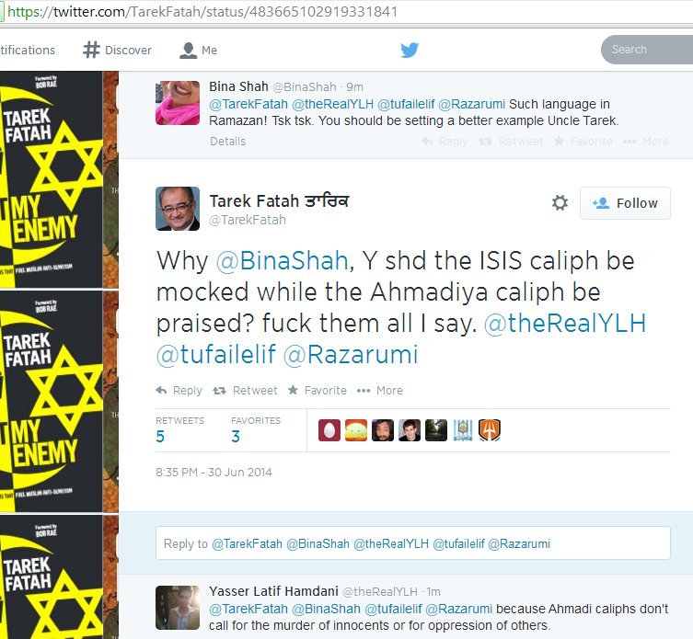
Task: Click the Reply arrow icon under main tweet
Action: (161, 391)
